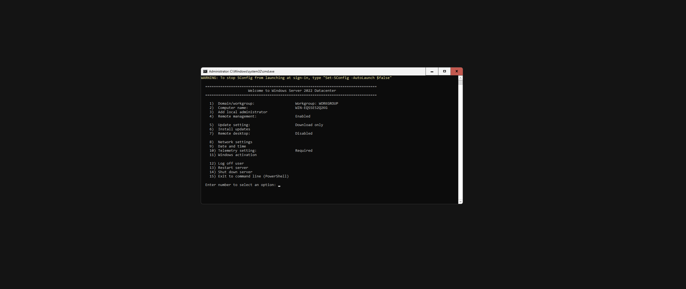Click the Network settings option text
The width and height of the screenshot is (686, 289).
235,142
